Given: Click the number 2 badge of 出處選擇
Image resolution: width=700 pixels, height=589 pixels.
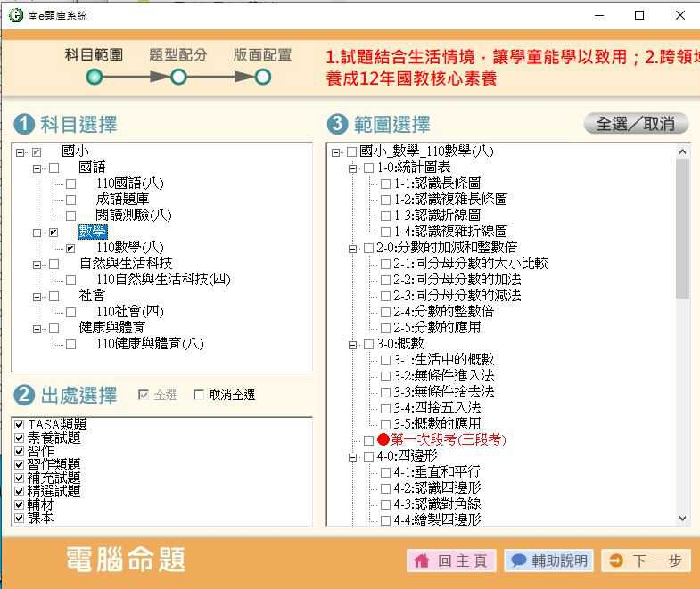Looking at the screenshot, I should [24, 396].
